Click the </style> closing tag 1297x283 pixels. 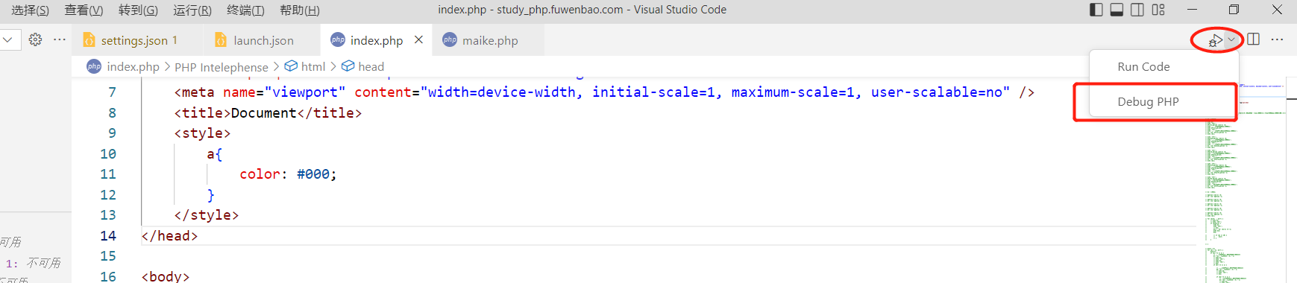(206, 215)
